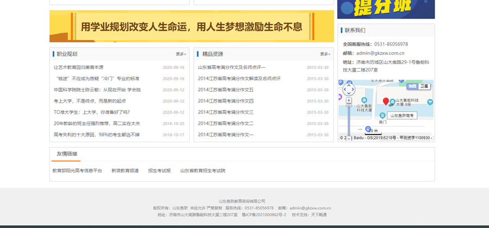Click the Baidu copyright text under the map
Image resolution: width=489 pixels, height=228 pixels.
click(387, 138)
